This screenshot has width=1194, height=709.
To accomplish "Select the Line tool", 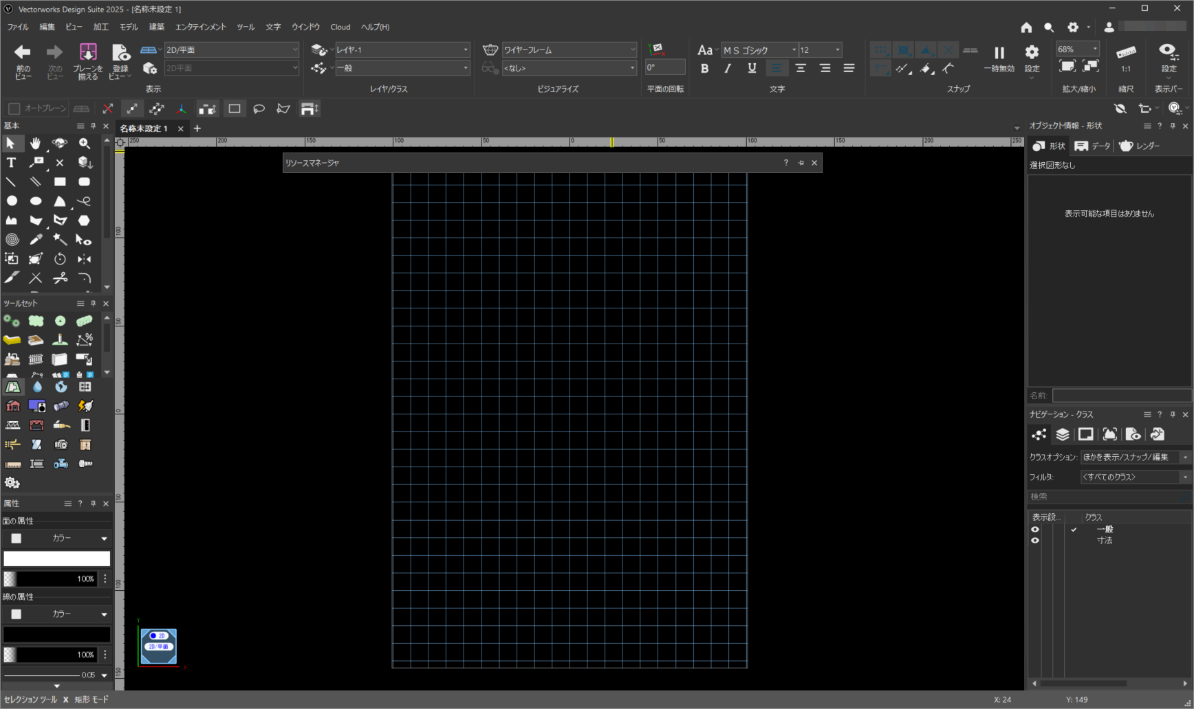I will 11,181.
